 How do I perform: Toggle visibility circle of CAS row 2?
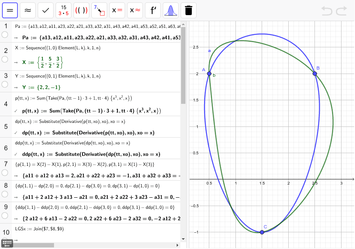point(4,59)
